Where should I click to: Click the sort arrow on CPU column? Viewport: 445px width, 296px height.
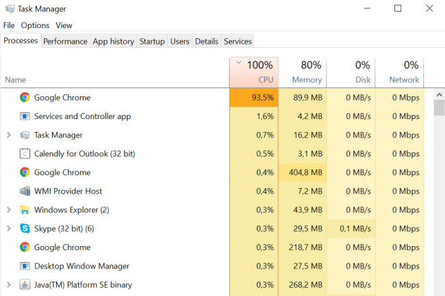click(239, 62)
